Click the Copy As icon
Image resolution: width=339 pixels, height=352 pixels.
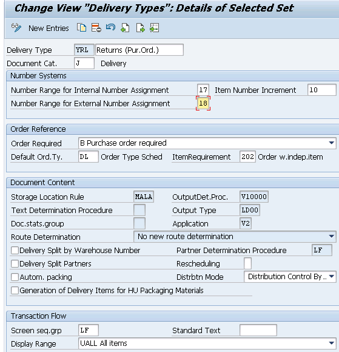pyautogui.click(x=81, y=28)
